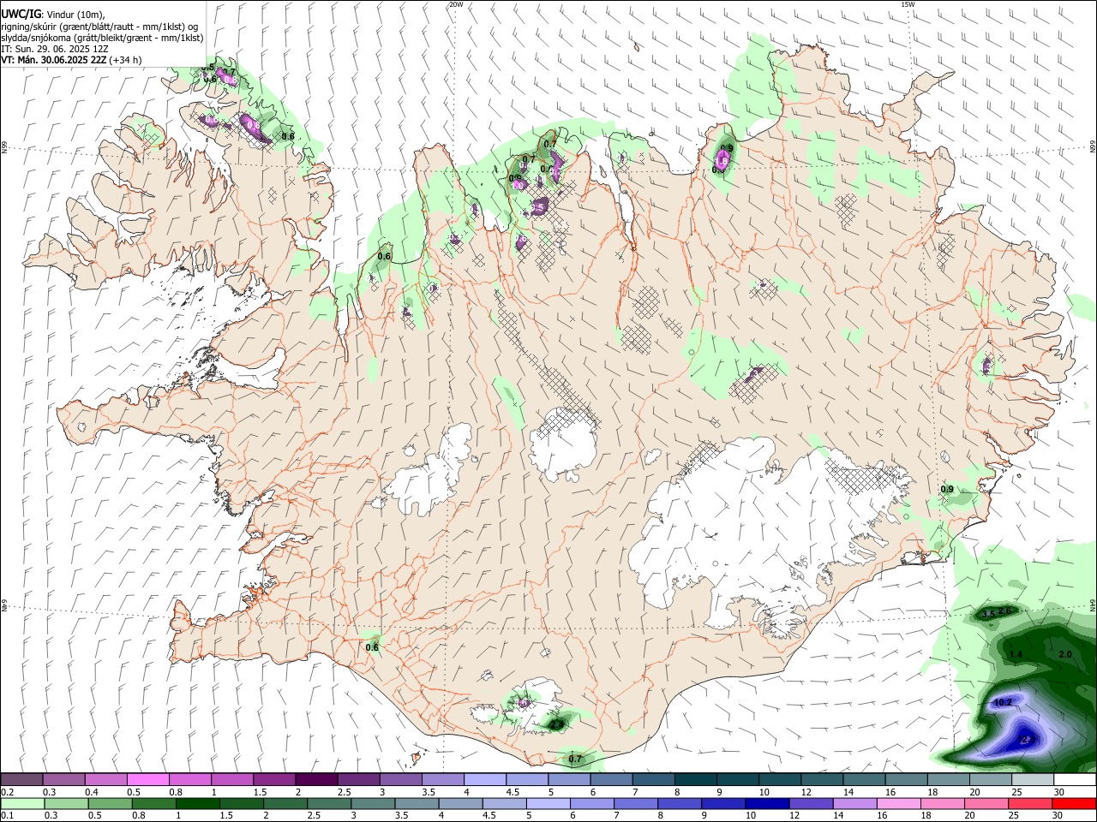Click the '2.0' precipitation value in southeast sea
This screenshot has width=1097, height=822.
coord(1065,653)
